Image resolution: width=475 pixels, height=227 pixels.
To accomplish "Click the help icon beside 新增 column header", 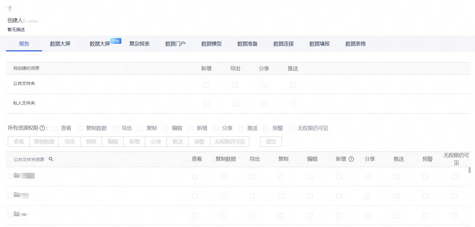I will pyautogui.click(x=351, y=159).
